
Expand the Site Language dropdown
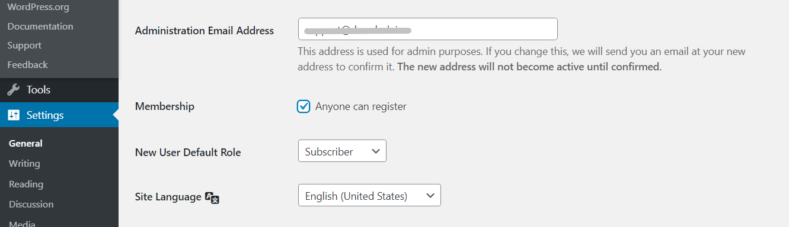(369, 195)
